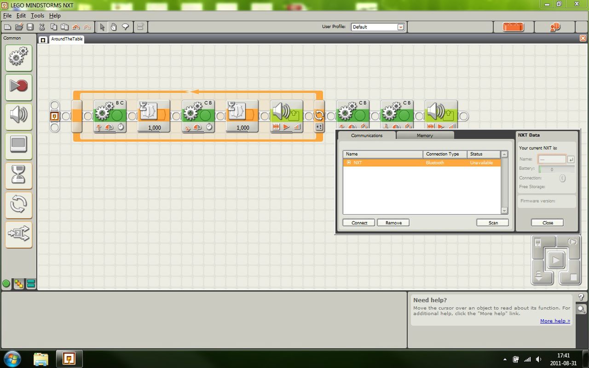Switch to the Custom palette tab
Image resolution: width=589 pixels, height=368 pixels.
coord(31,284)
